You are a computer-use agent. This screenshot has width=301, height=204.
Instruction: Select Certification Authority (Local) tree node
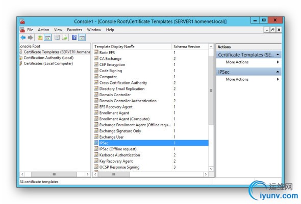coord(48,58)
